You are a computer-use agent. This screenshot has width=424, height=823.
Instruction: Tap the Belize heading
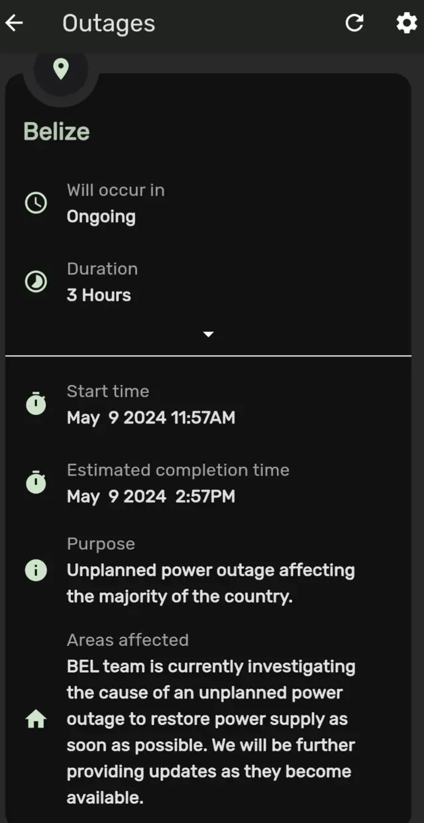click(x=56, y=131)
